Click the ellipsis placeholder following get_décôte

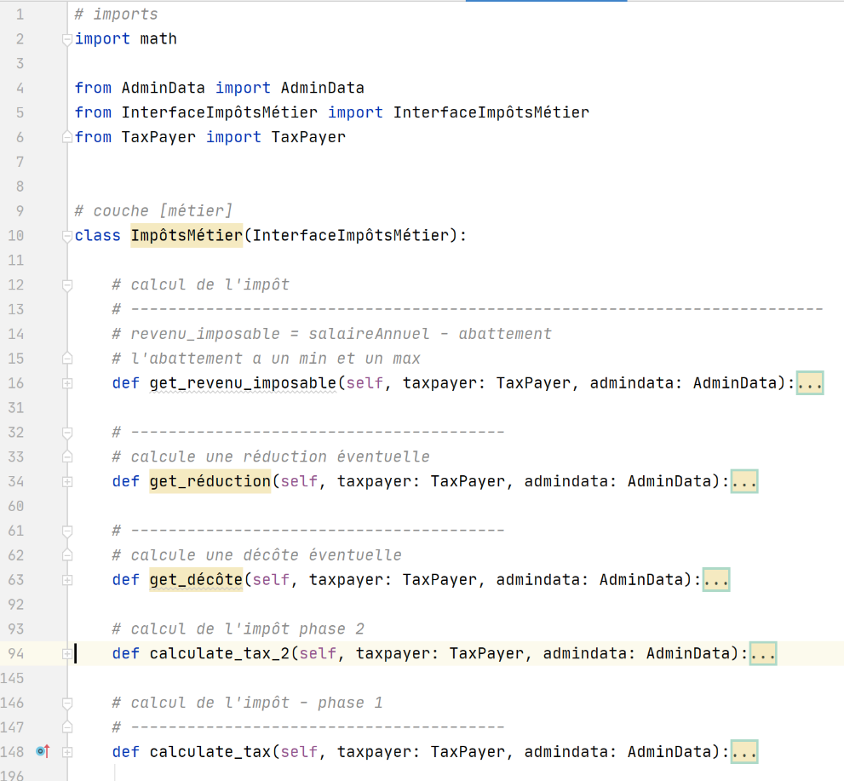point(716,581)
